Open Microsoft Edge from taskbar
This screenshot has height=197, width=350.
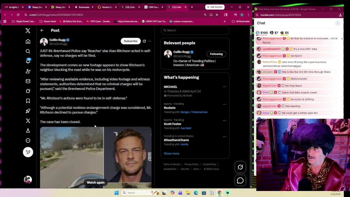coord(196,193)
